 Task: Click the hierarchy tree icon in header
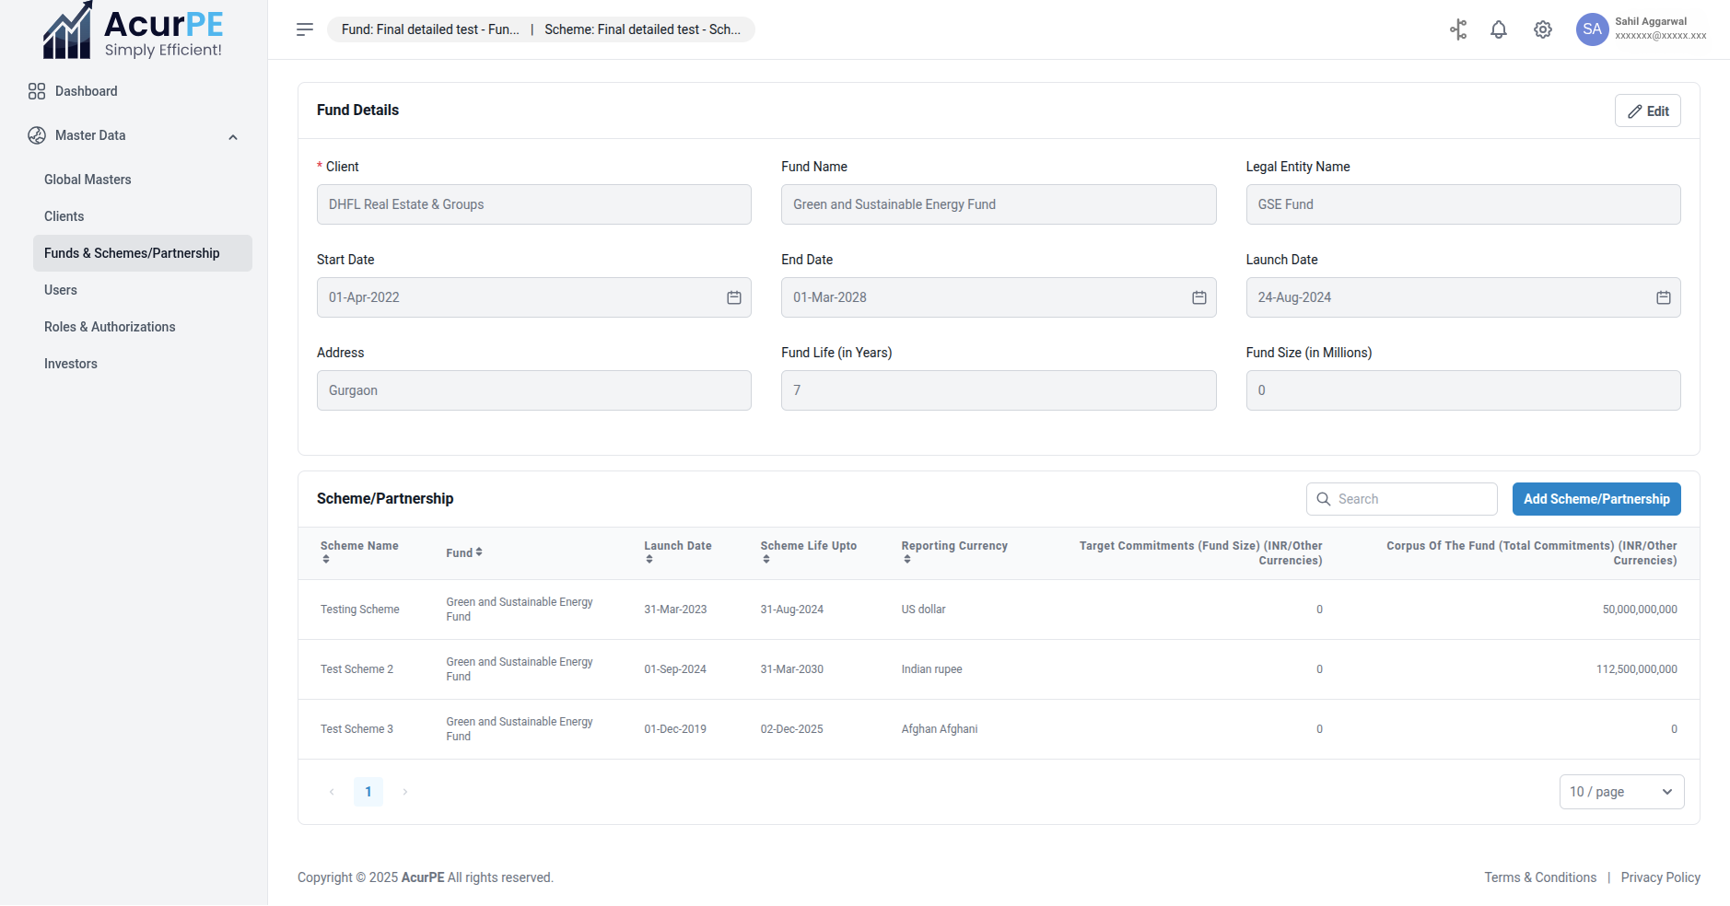coord(1458,29)
